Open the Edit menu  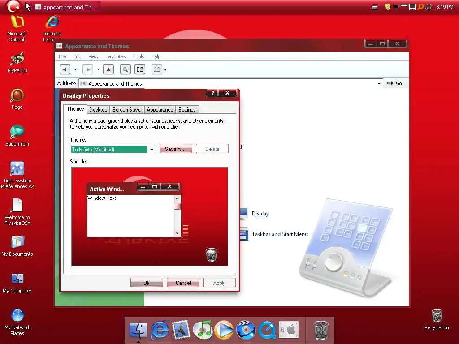[x=77, y=56]
